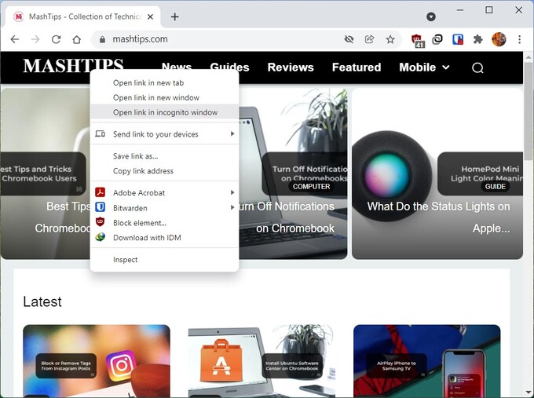
Task: Click the devices icon beside Send link
Action: (x=101, y=133)
